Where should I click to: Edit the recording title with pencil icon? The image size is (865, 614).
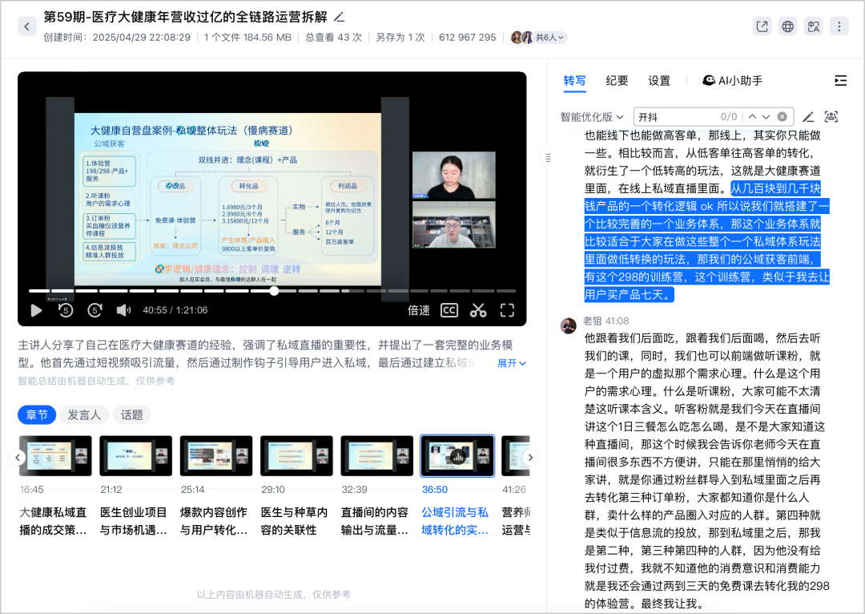coord(339,17)
